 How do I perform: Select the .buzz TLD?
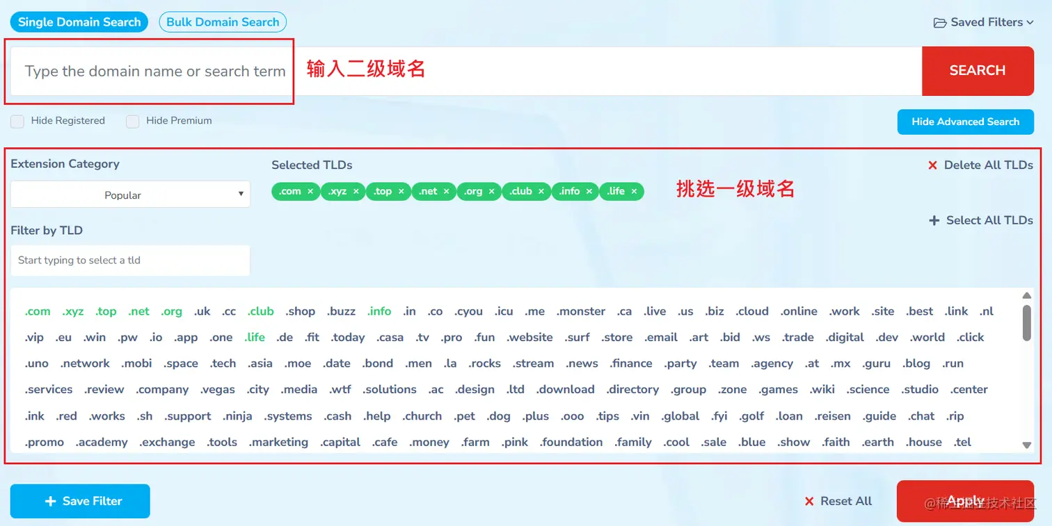click(341, 311)
